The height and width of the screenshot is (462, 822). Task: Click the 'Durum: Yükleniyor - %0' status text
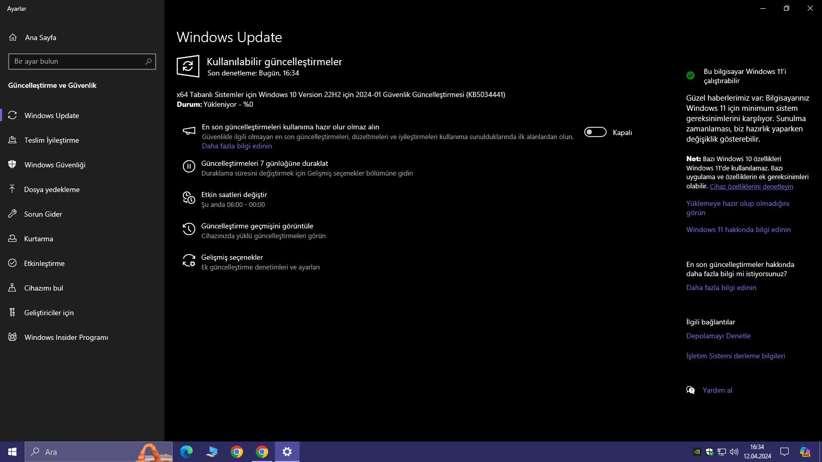tap(215, 104)
